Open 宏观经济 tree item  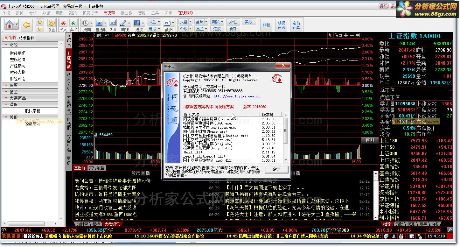coord(17,60)
